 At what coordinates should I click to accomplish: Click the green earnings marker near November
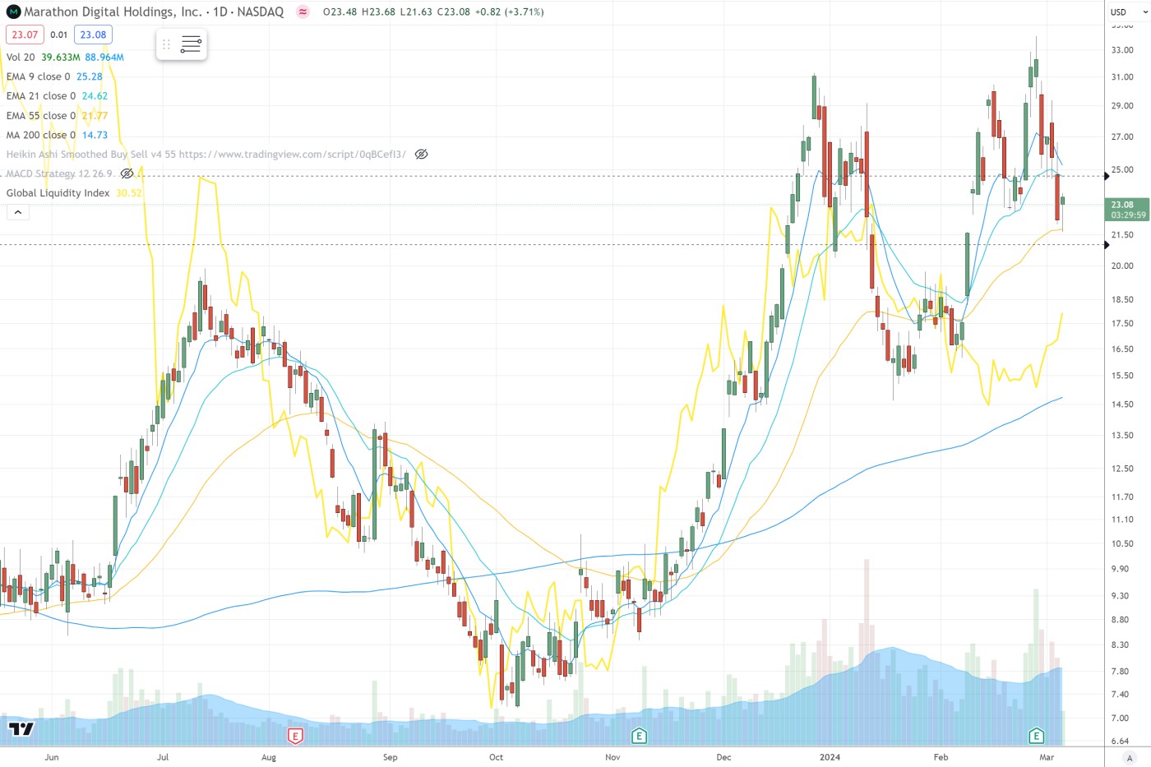tap(638, 736)
